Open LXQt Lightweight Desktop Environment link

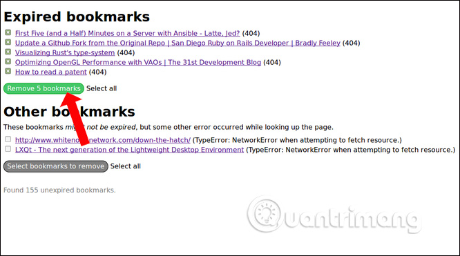point(129,150)
